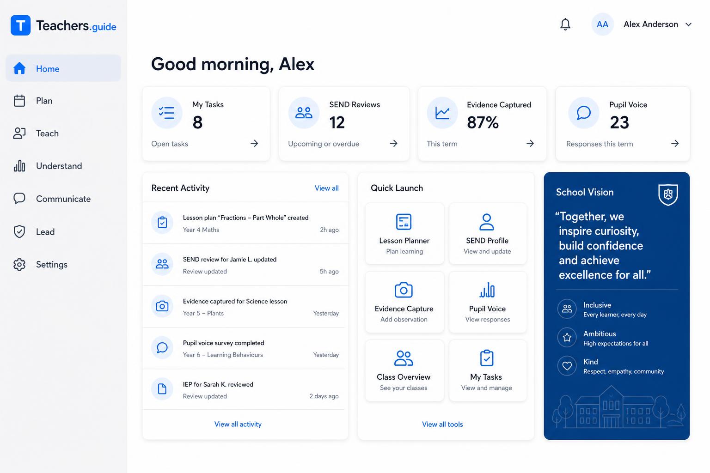710x473 pixels.
Task: Click 'Year 5 – Plants' text
Action: tap(203, 313)
